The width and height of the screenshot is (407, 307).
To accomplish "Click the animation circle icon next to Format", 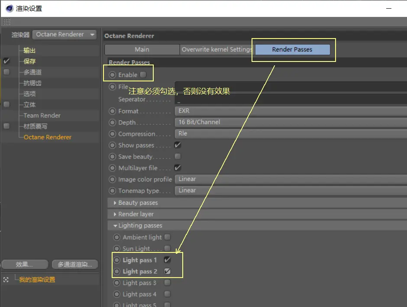I will [x=112, y=111].
